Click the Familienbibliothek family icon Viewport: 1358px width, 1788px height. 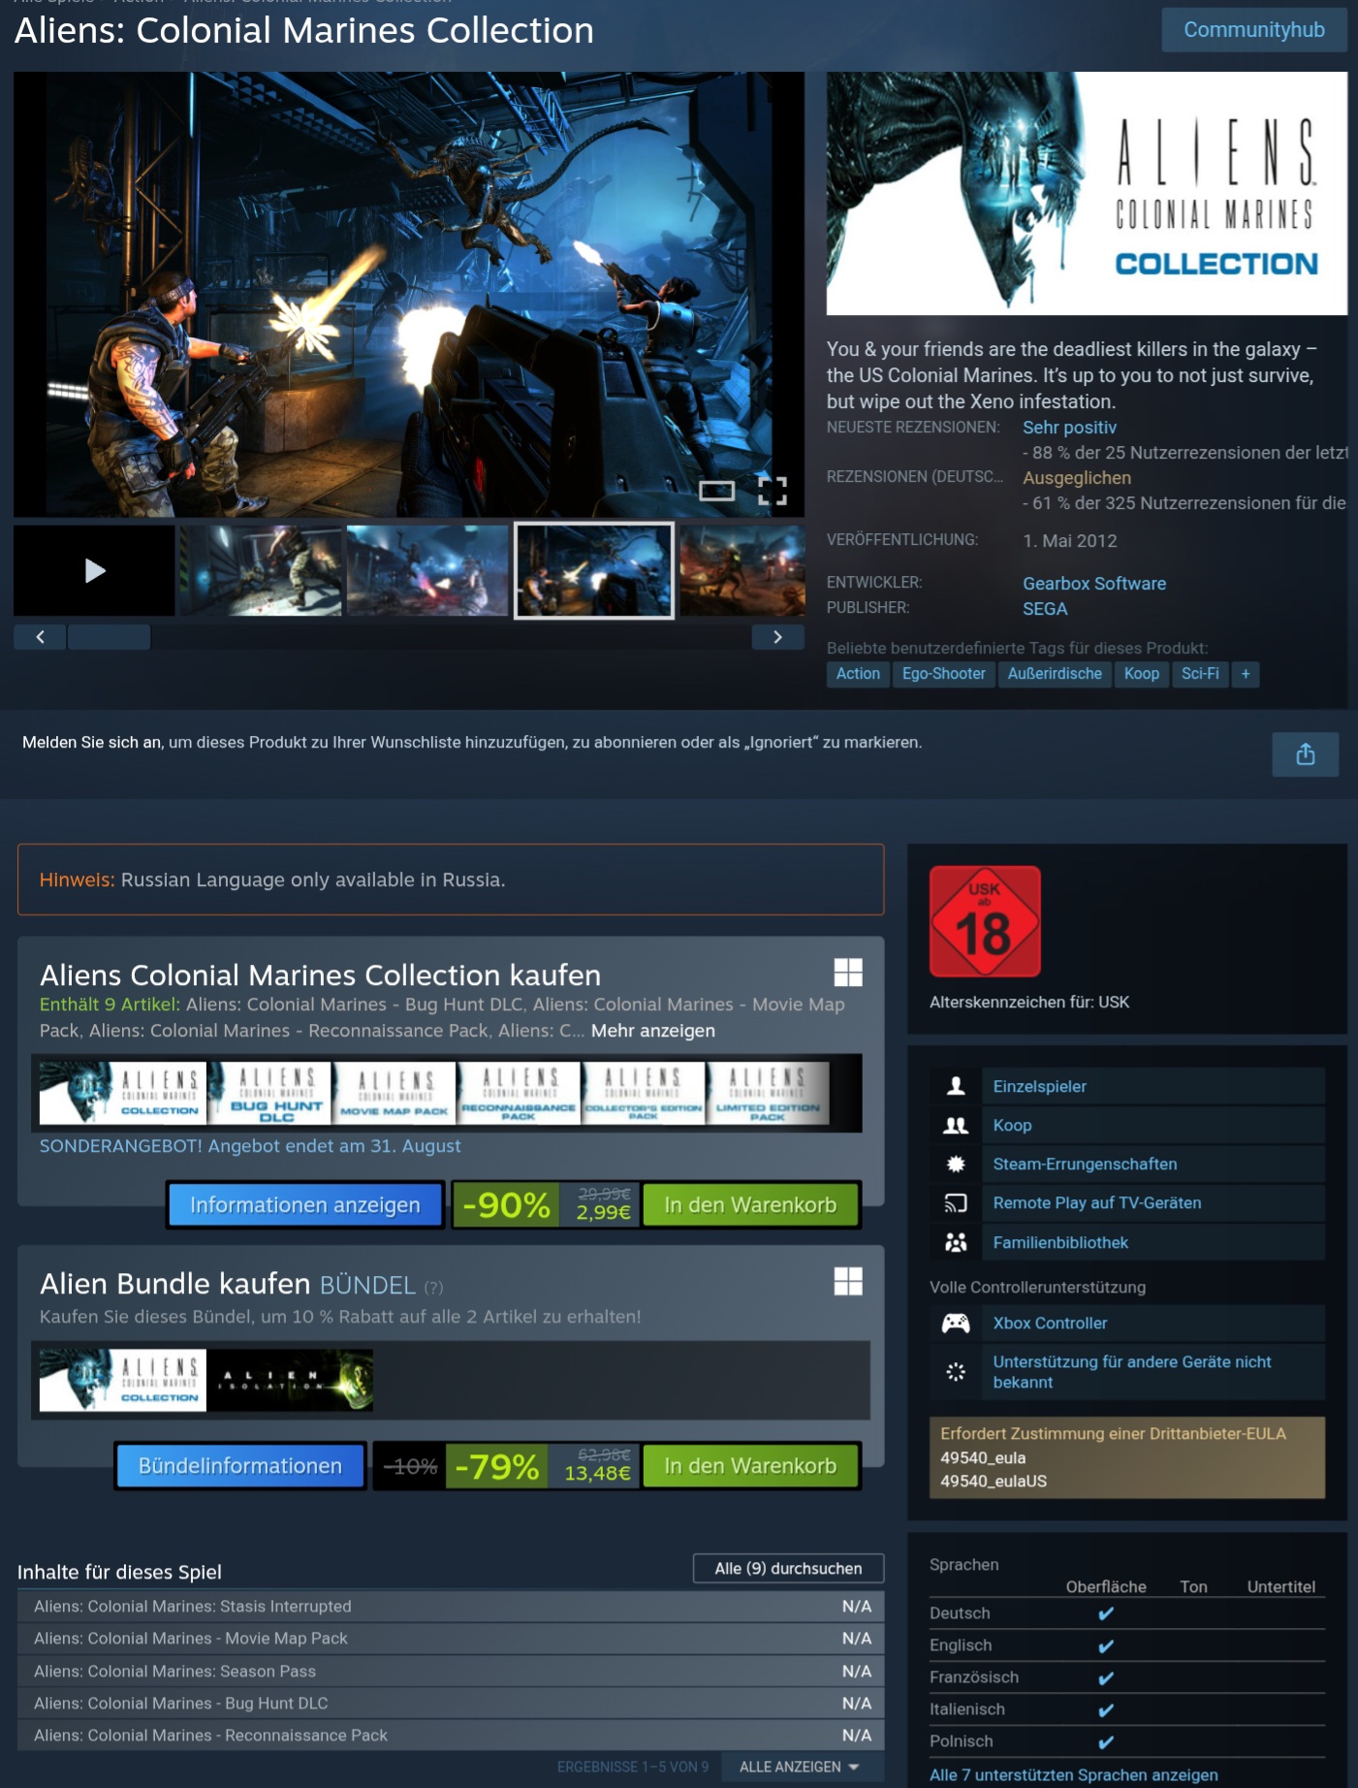(956, 1242)
